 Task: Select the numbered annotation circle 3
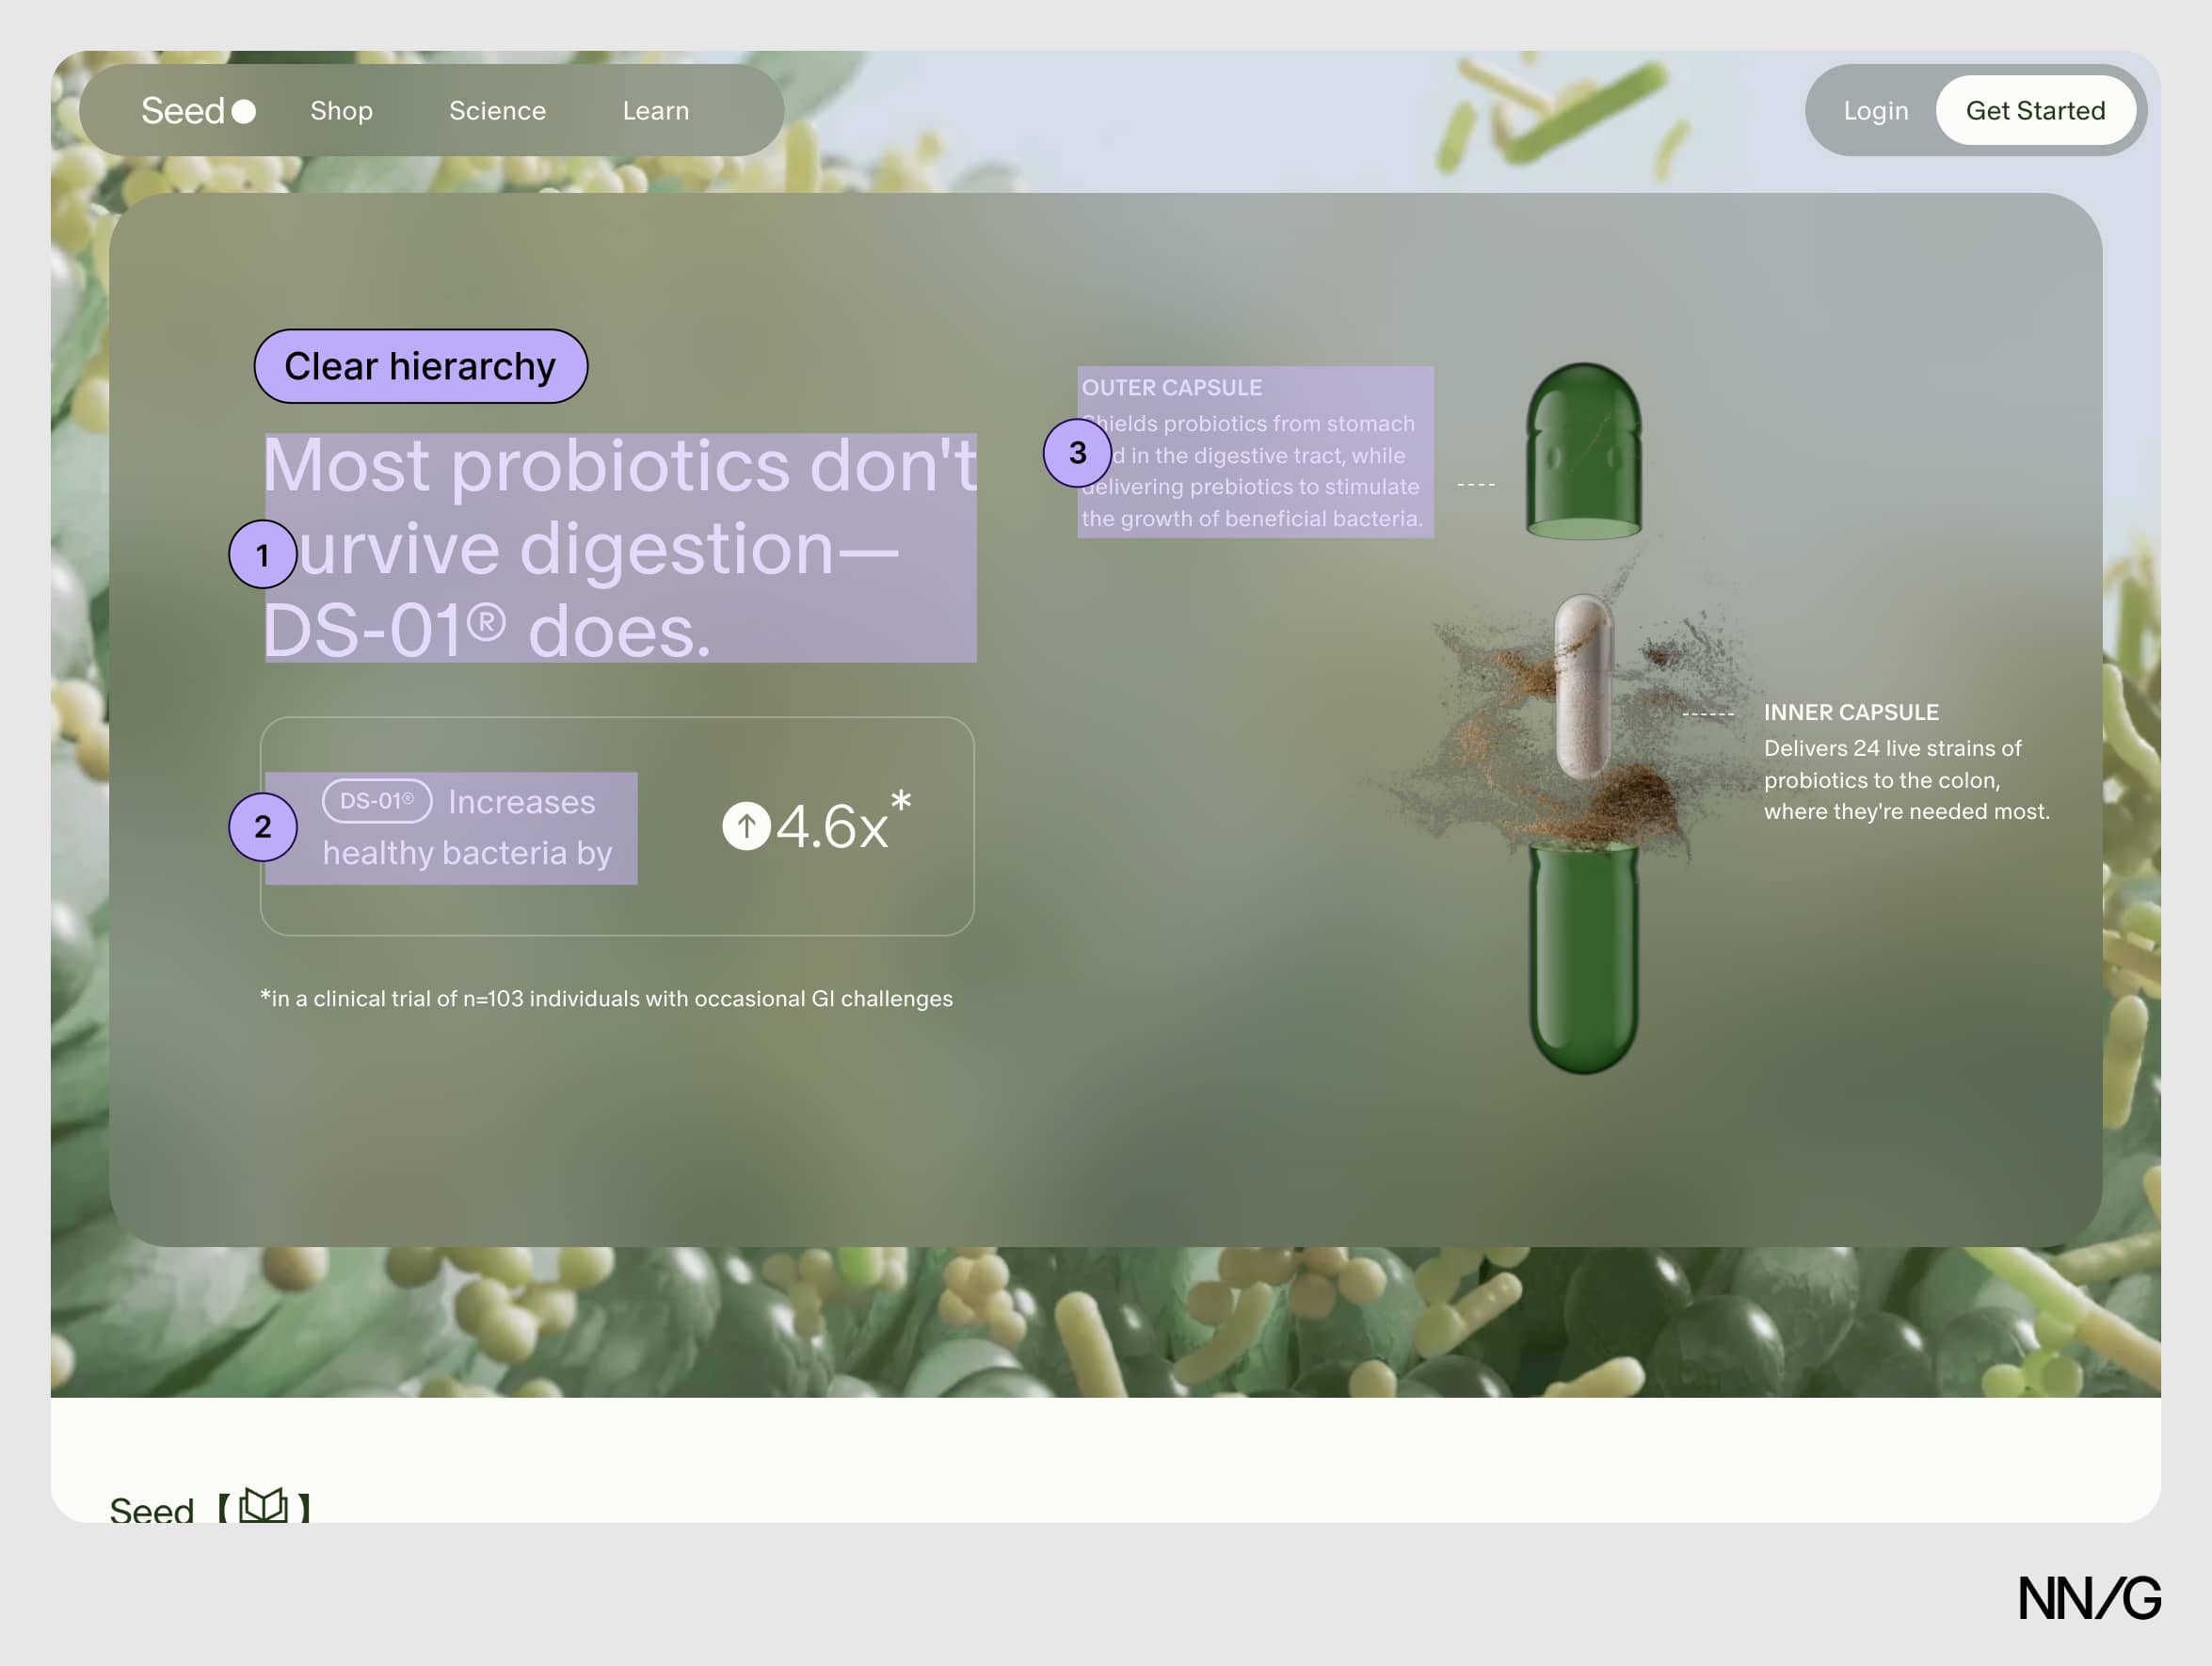pyautogui.click(x=1077, y=452)
